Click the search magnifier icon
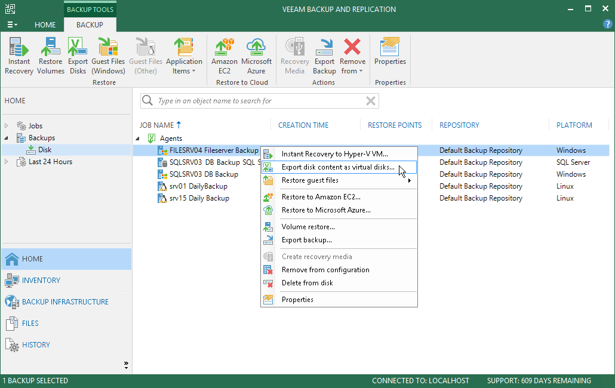Image resolution: width=615 pixels, height=388 pixels. click(x=147, y=100)
